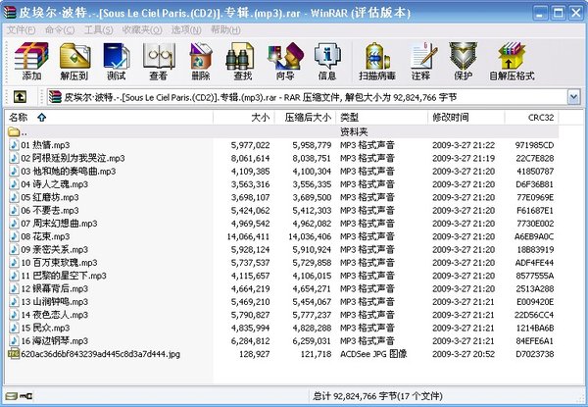
Task: Go up one folder level button
Action: coord(20,97)
